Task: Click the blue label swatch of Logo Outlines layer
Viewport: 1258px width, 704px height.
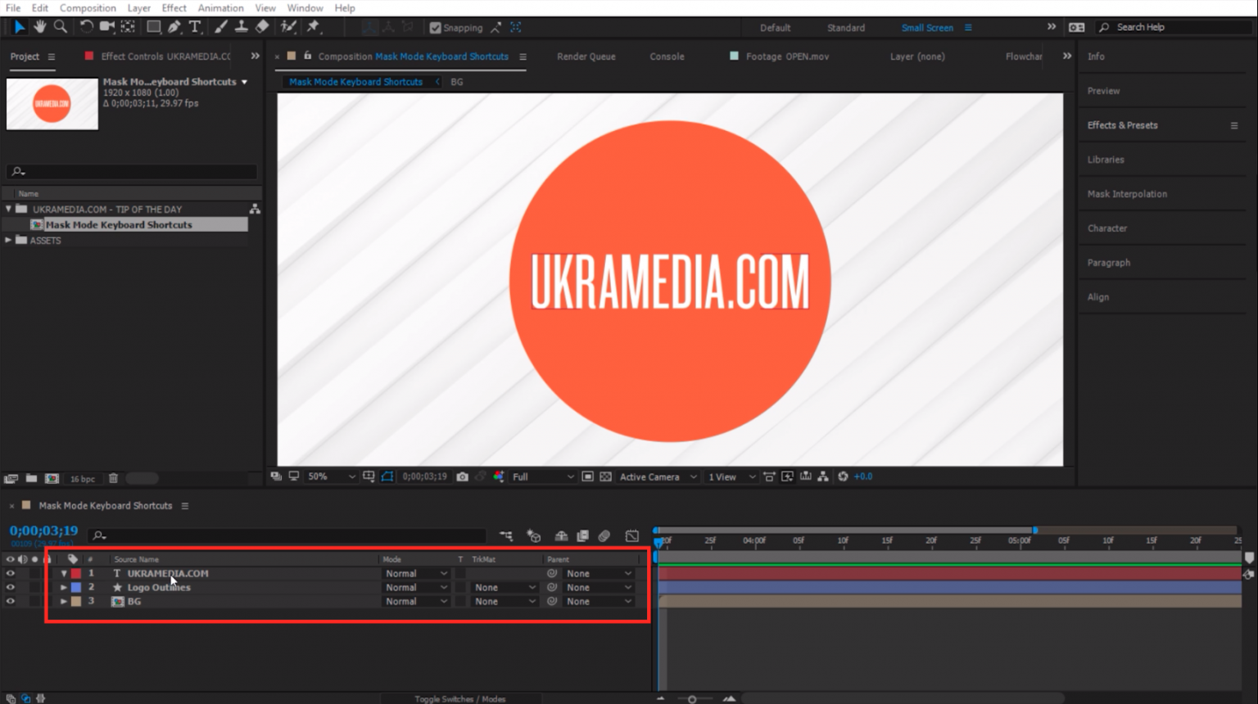Action: (x=76, y=588)
